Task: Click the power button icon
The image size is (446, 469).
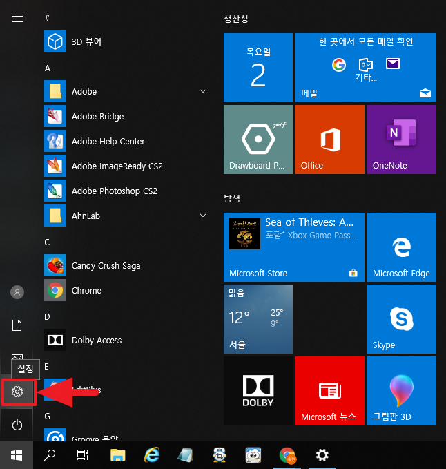Action: pyautogui.click(x=17, y=425)
